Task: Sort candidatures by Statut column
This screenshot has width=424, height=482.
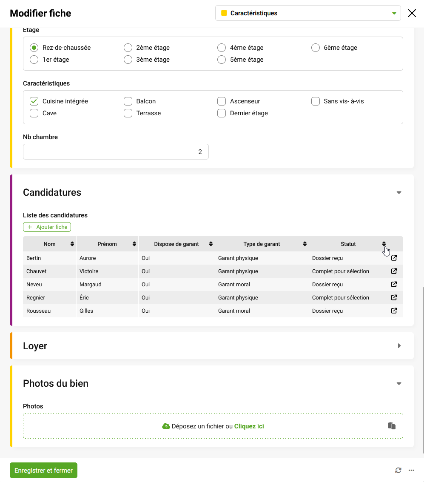Action: (384, 244)
